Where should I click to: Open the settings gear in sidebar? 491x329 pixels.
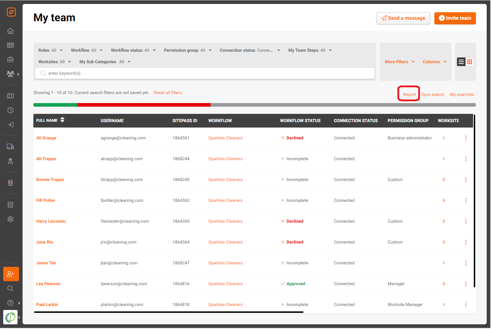[10, 219]
